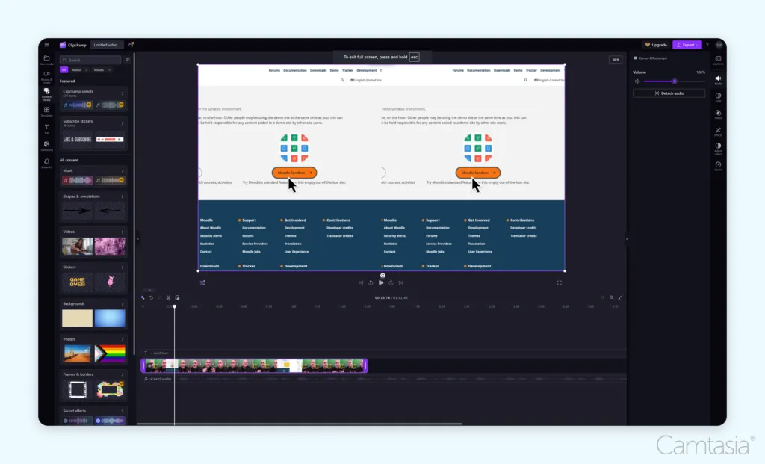Click the Volume slider handle
The height and width of the screenshot is (464, 765).
(x=675, y=81)
